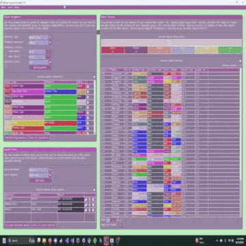Delete the Average query row
Viewport: 246px width, 246px height.
93,200
